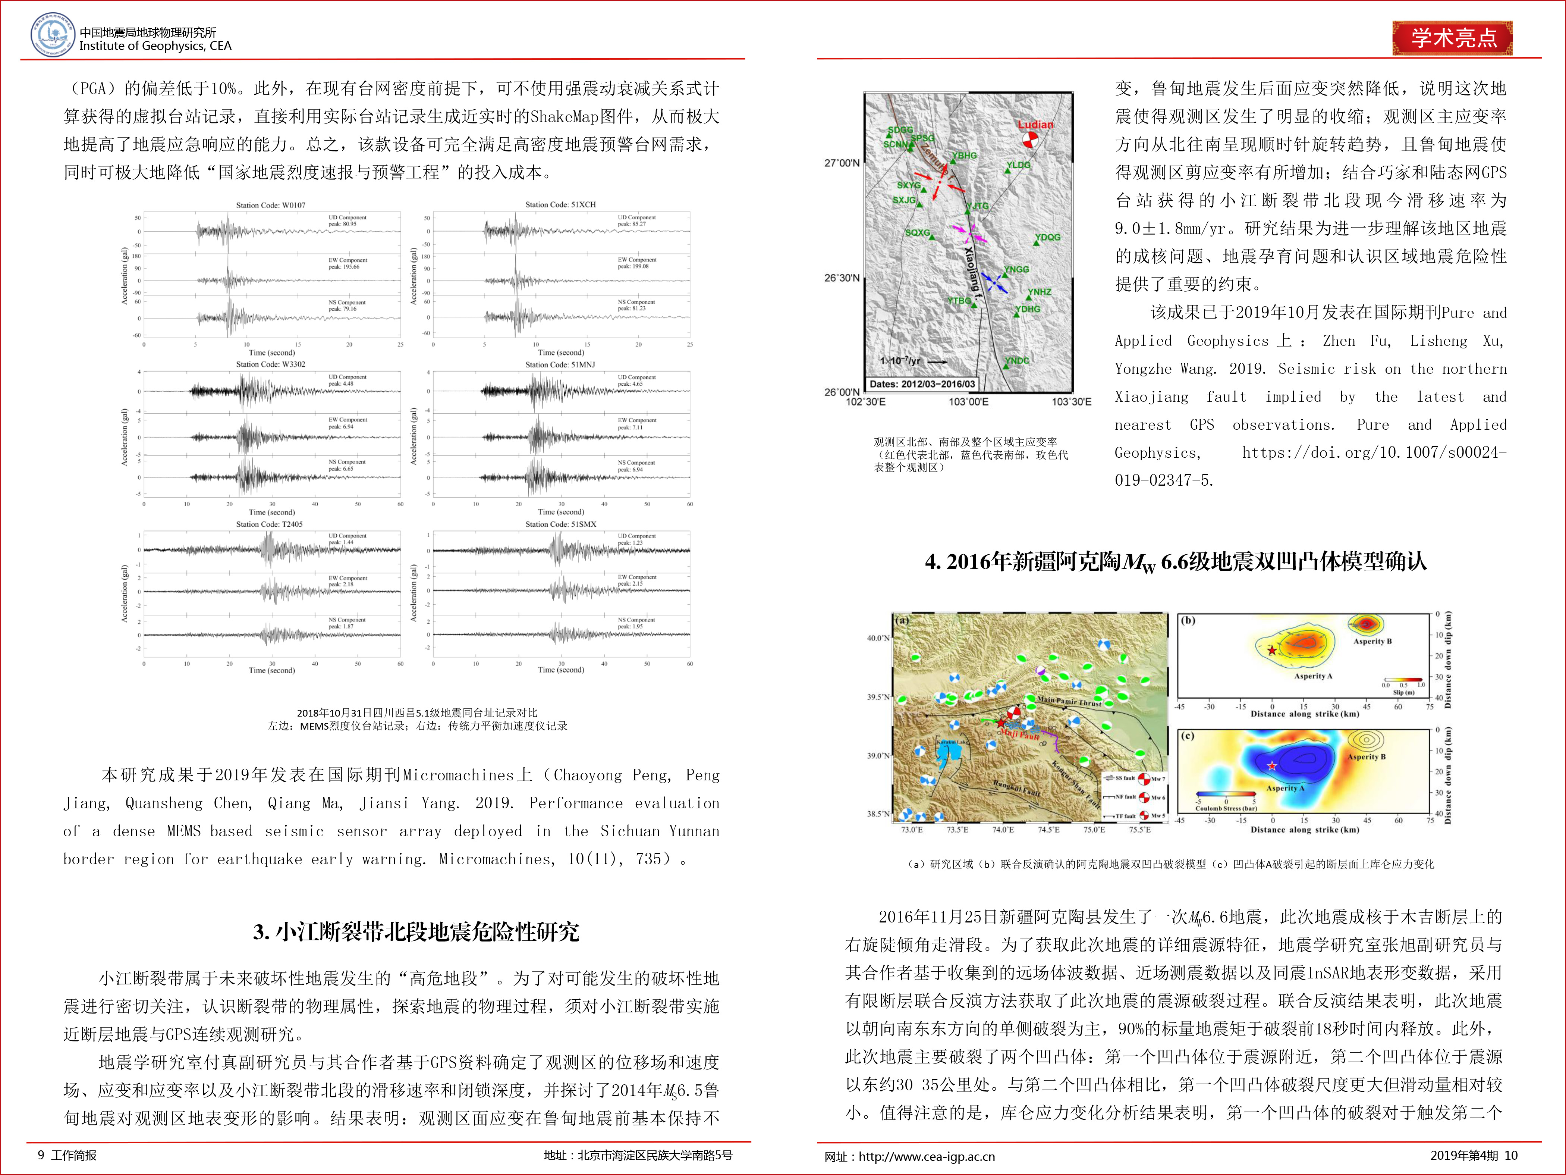Viewport: 1566px width, 1175px height.
Task: Click UD Component peak: 80.95 label
Action: coord(348,220)
